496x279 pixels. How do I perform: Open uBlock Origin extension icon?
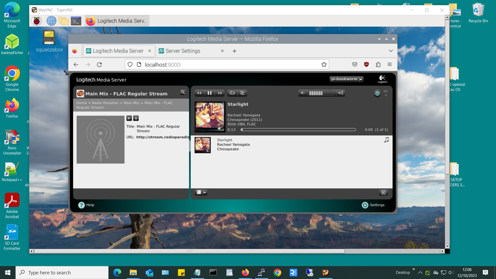point(366,65)
